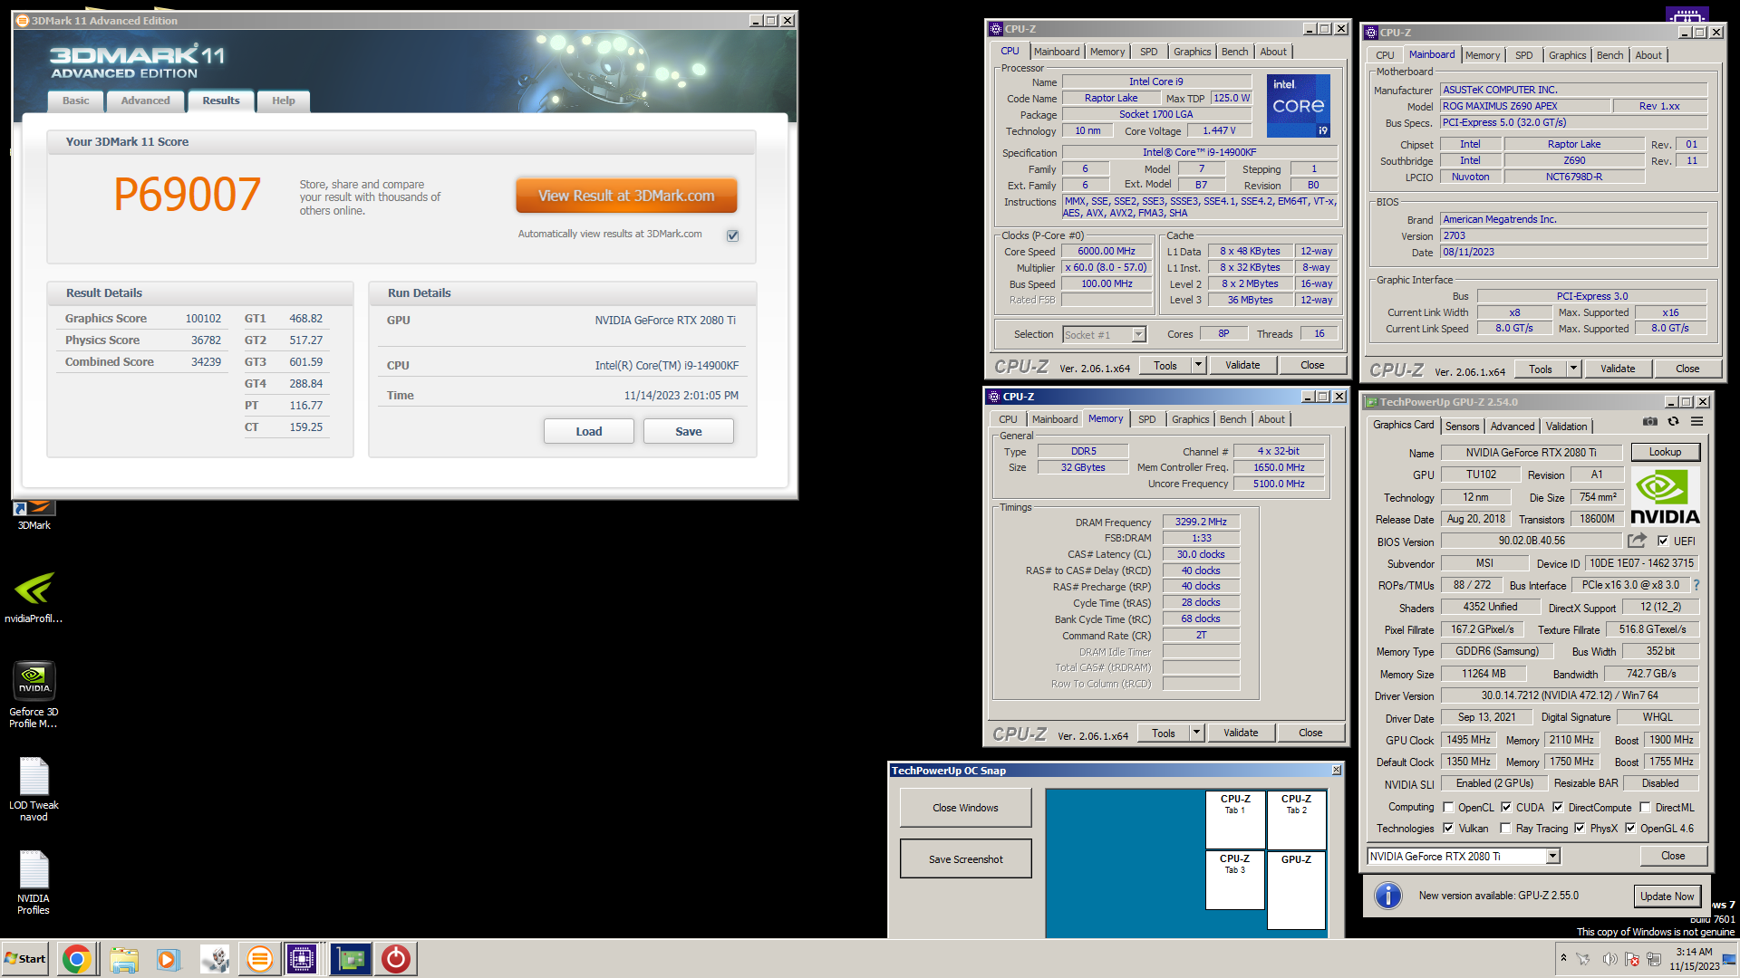Toggle the PhysX checkbox in GPU-Z

click(1580, 828)
